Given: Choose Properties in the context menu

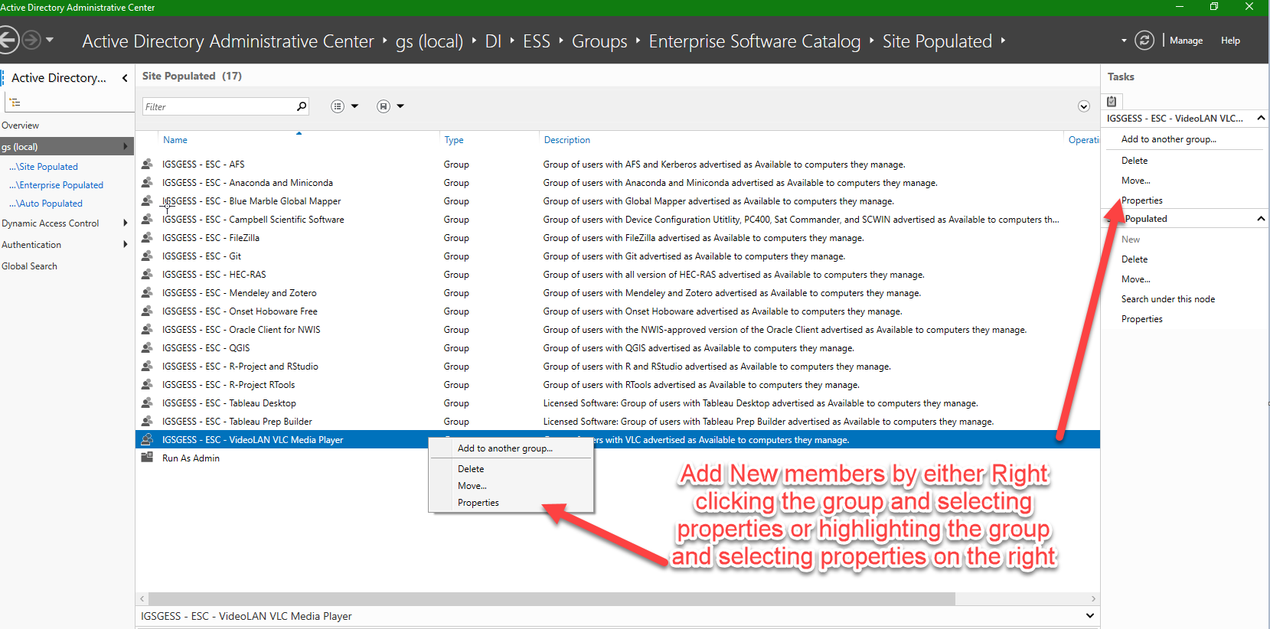Looking at the screenshot, I should [x=511, y=503].
